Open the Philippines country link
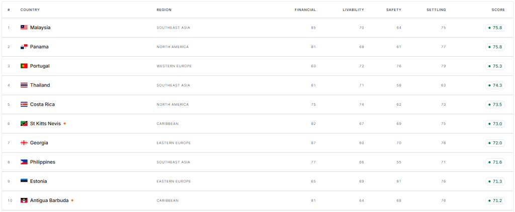 tap(43, 162)
